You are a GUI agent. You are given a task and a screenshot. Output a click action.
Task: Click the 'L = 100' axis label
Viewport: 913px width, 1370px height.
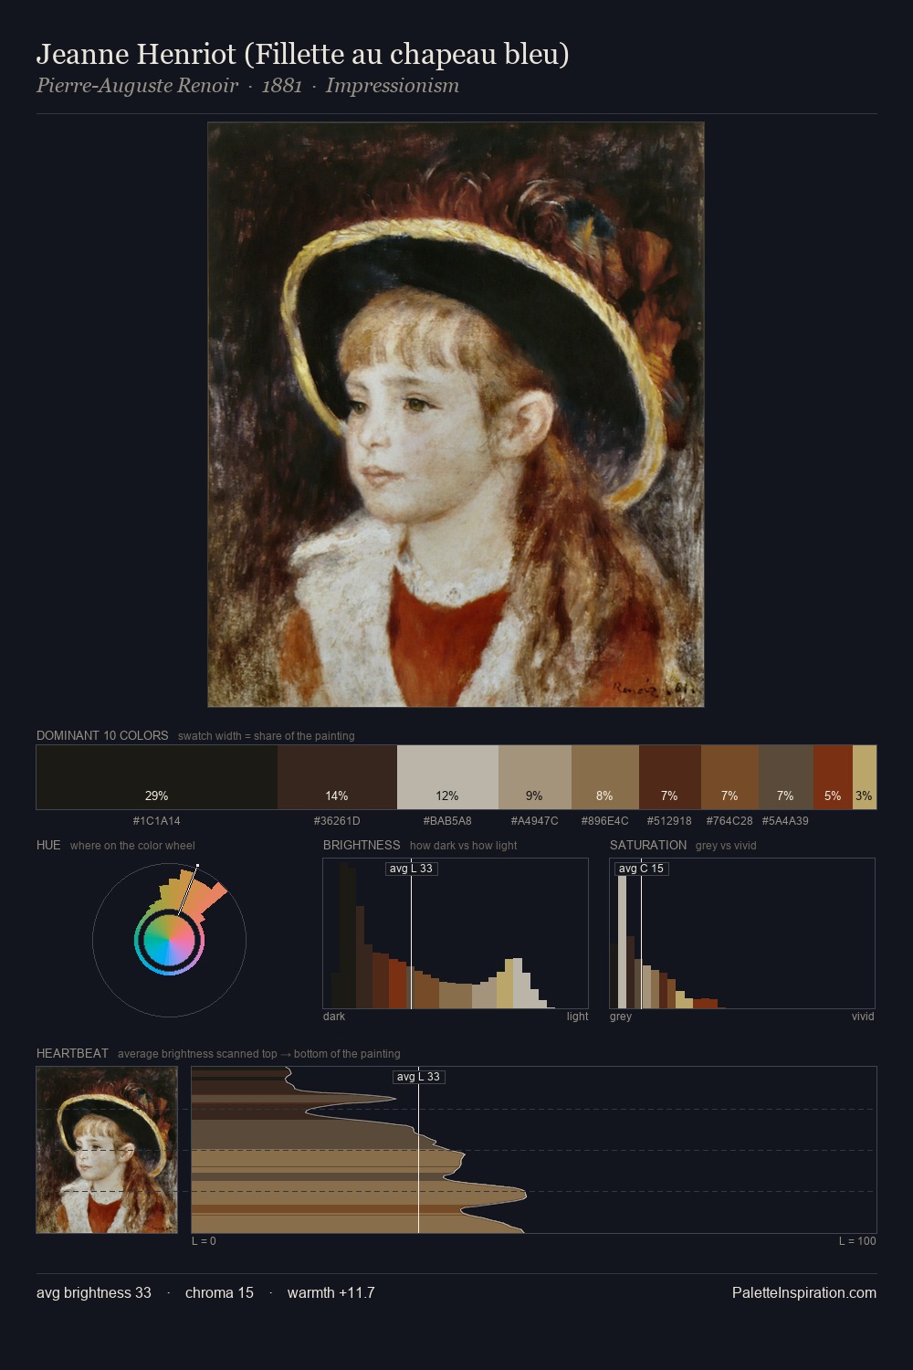857,1241
